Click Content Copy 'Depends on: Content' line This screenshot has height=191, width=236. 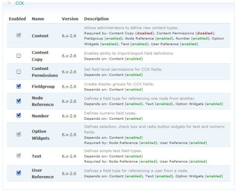[113, 59]
